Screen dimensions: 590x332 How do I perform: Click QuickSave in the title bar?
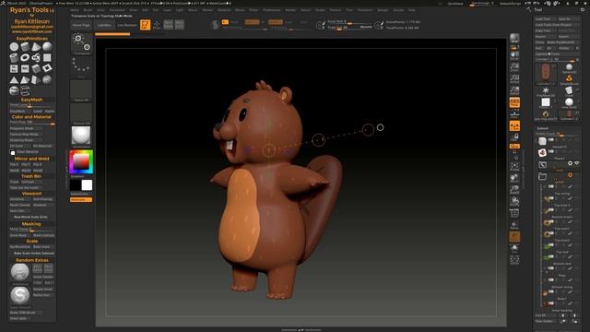point(455,4)
